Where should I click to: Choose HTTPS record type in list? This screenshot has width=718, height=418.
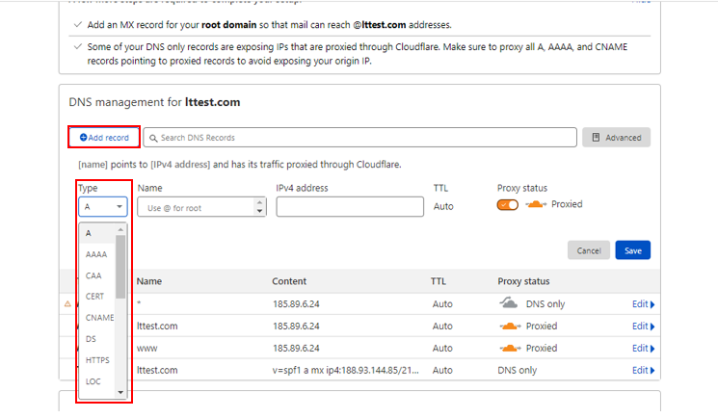tap(97, 360)
